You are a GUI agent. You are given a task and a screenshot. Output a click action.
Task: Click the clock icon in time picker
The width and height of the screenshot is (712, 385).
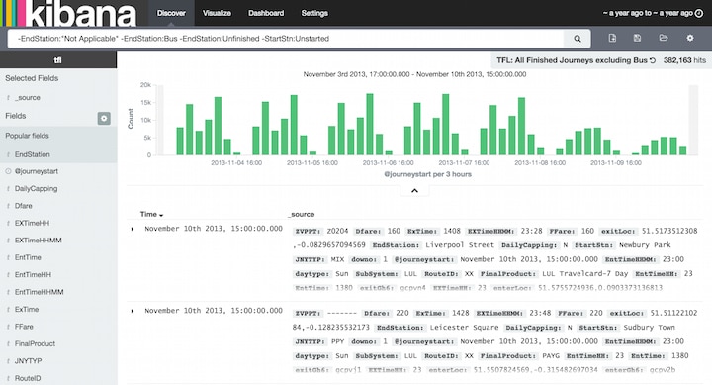click(x=699, y=13)
